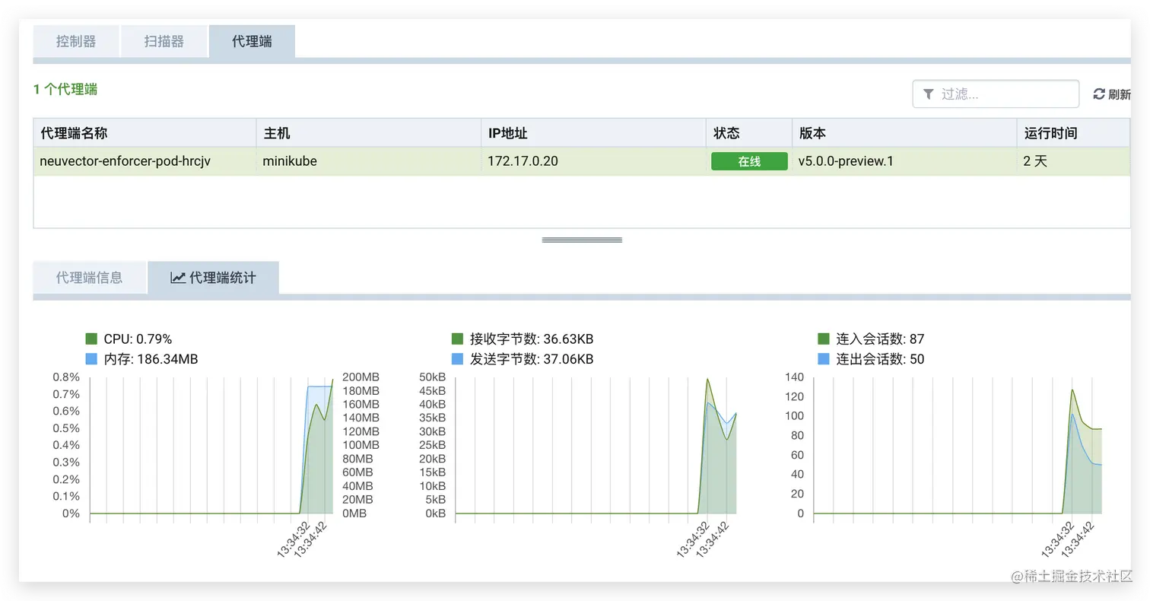
Task: Sort by 主机 column header
Action: point(369,133)
